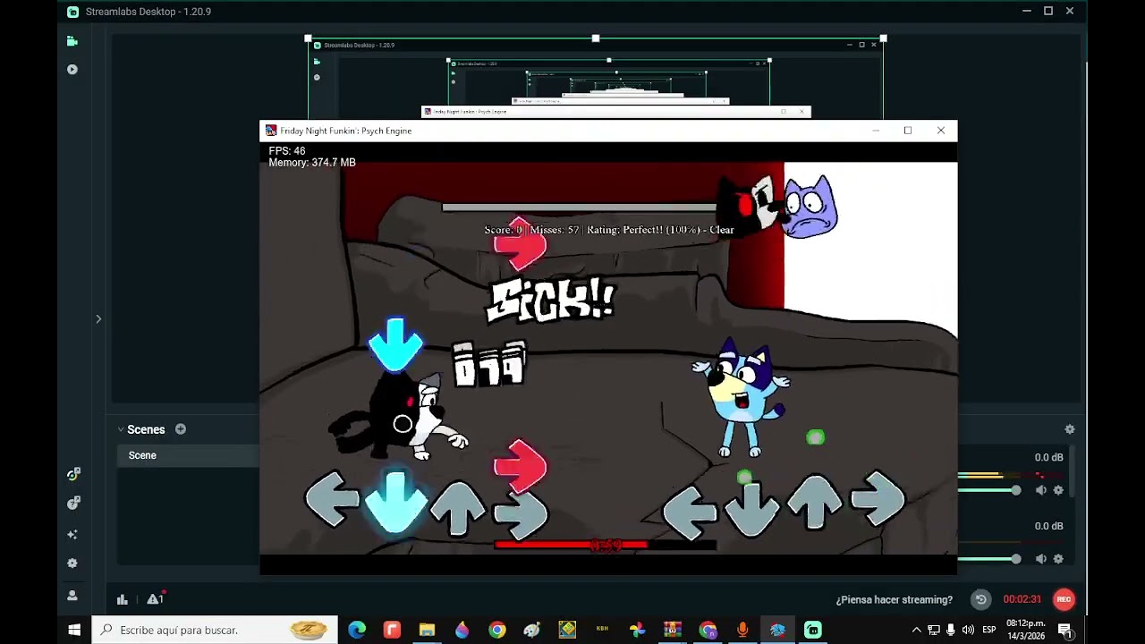Image resolution: width=1145 pixels, height=644 pixels.
Task: Open Google Chrome from the taskbar
Action: 496,630
